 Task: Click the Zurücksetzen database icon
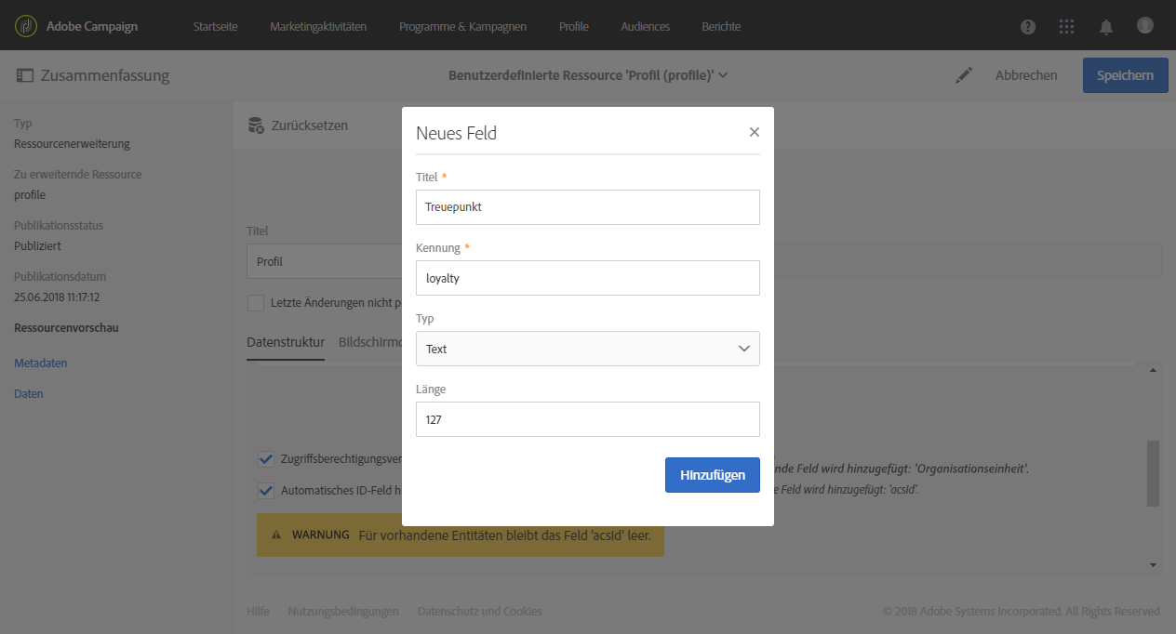[x=256, y=125]
